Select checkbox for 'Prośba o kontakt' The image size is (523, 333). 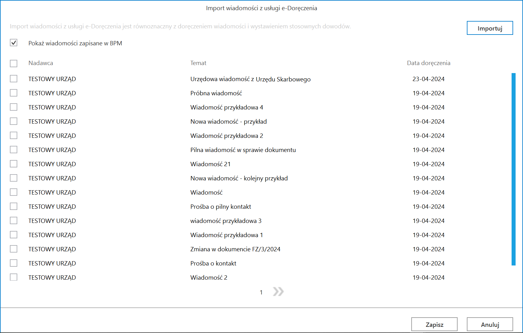click(14, 263)
